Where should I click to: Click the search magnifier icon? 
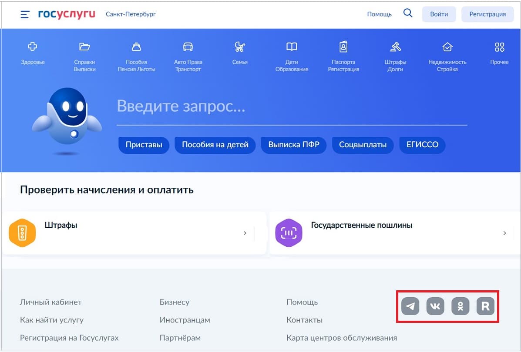tap(408, 13)
